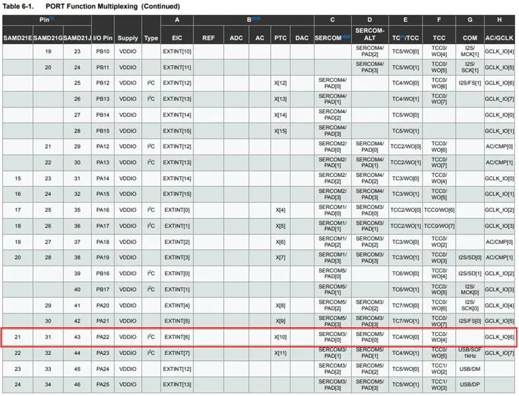Image resolution: width=519 pixels, height=396 pixels.
Task: Click TCC1/WO[2] in PA24 row
Action: pos(439,369)
